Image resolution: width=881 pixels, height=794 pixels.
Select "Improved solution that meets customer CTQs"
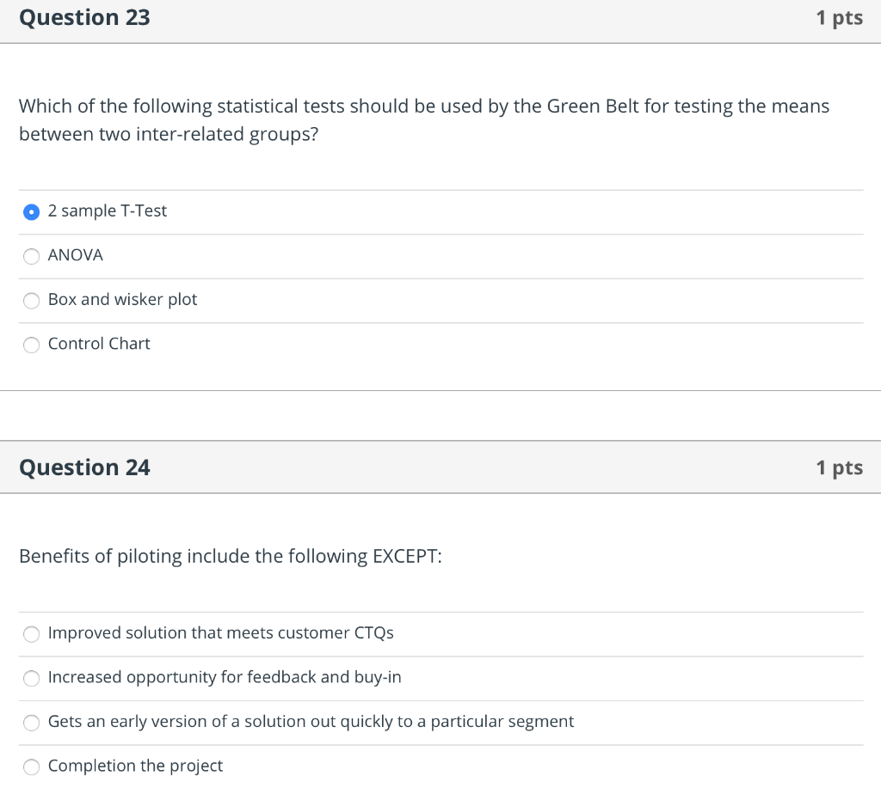tap(31, 634)
